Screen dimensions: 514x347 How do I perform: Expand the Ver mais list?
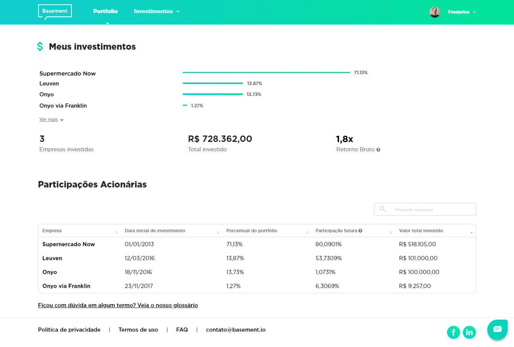point(52,119)
